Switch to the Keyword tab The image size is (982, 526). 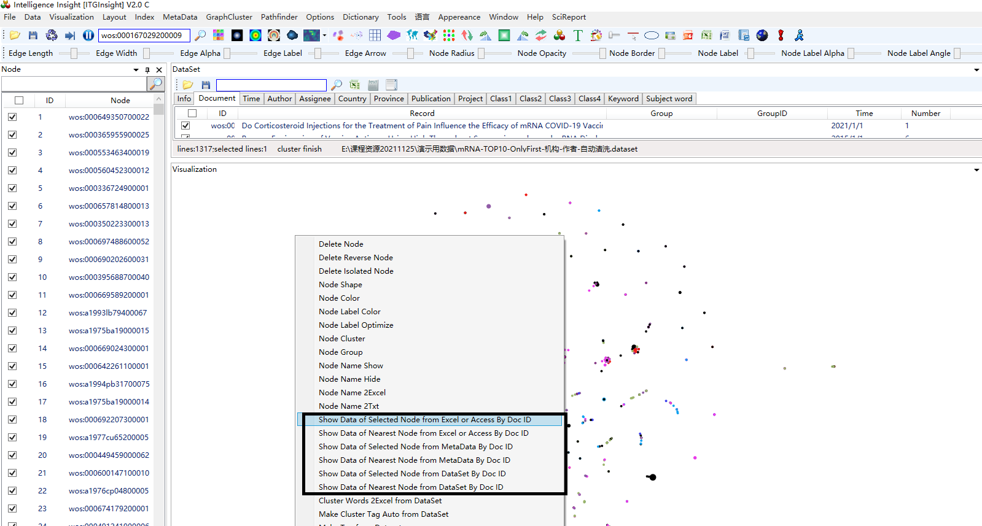pos(623,99)
